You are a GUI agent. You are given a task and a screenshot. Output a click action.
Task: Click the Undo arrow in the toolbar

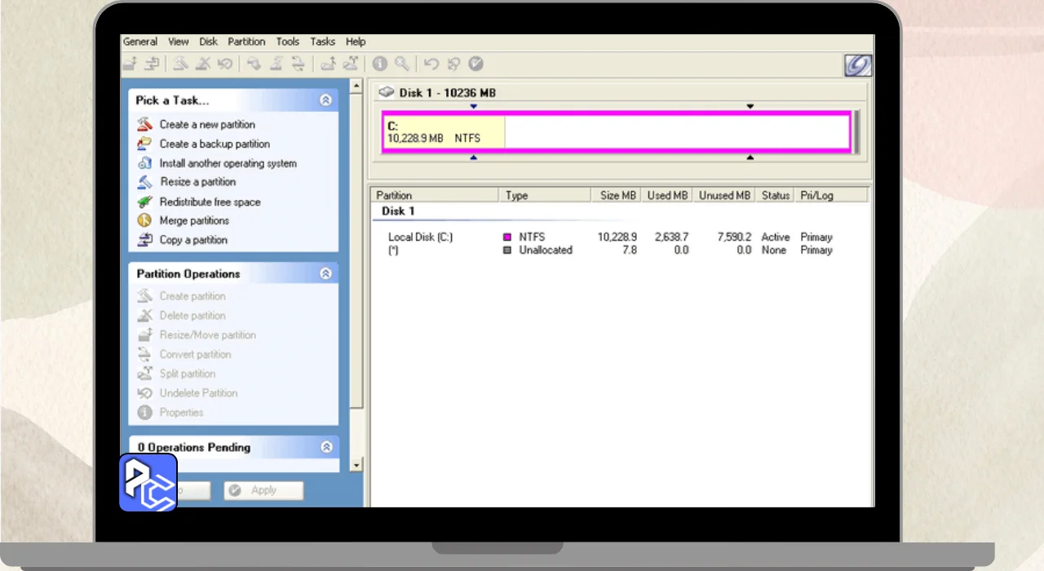(431, 64)
